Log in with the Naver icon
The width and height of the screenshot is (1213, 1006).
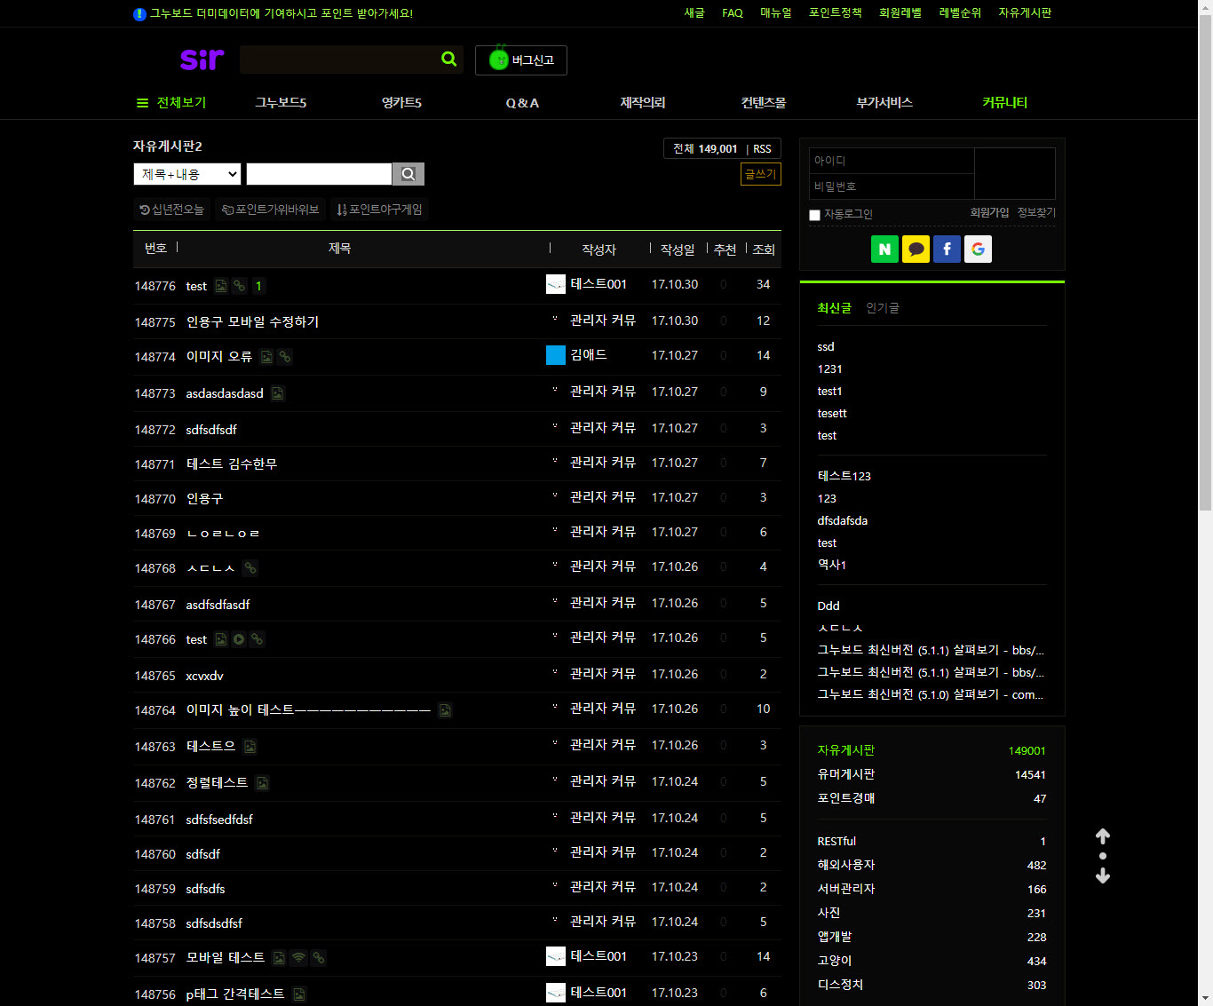coord(884,250)
